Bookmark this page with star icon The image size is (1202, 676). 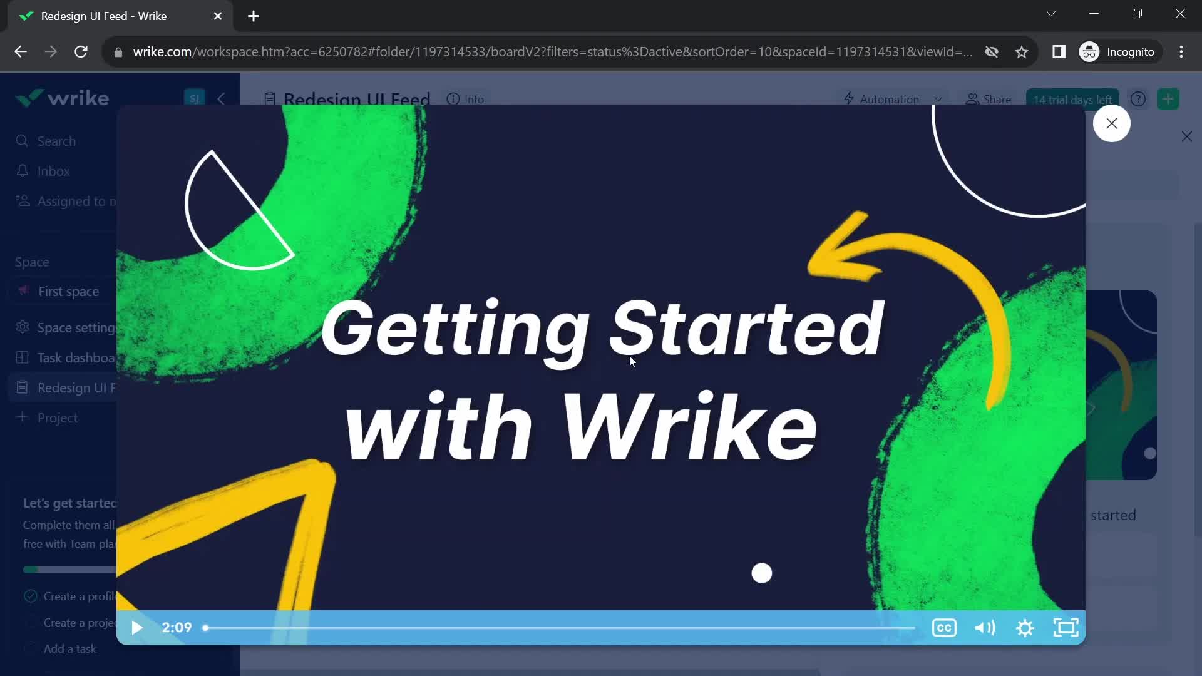click(1022, 52)
